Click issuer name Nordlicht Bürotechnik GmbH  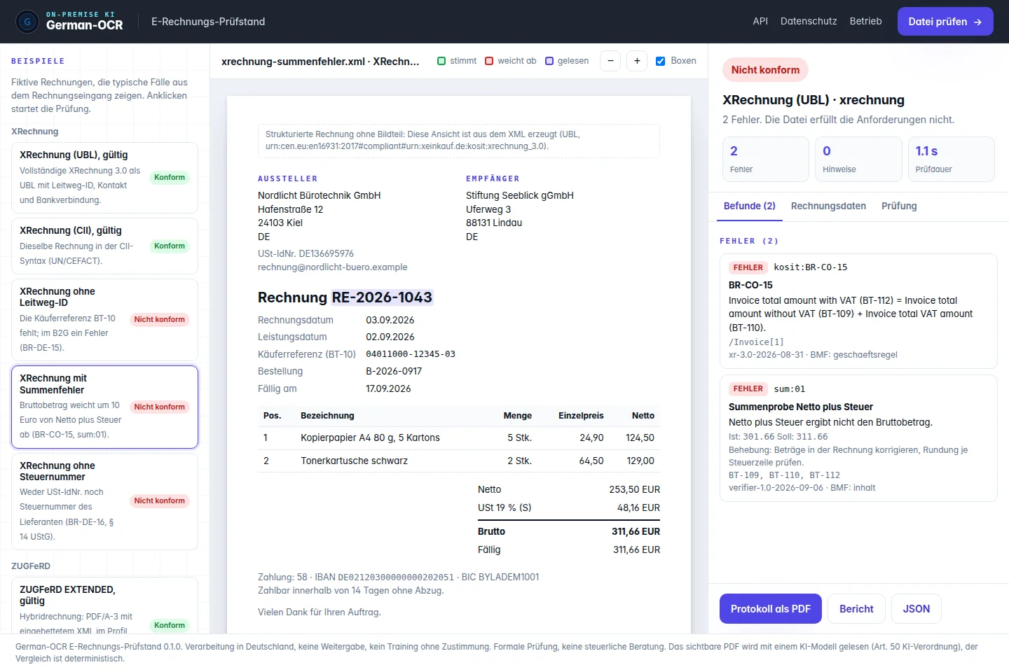pyautogui.click(x=320, y=195)
